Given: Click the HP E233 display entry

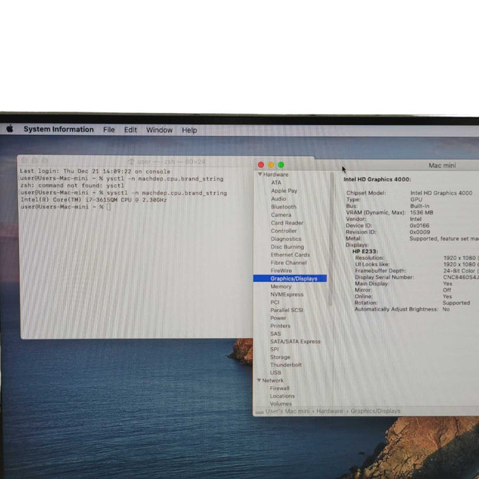Looking at the screenshot, I should [x=365, y=251].
